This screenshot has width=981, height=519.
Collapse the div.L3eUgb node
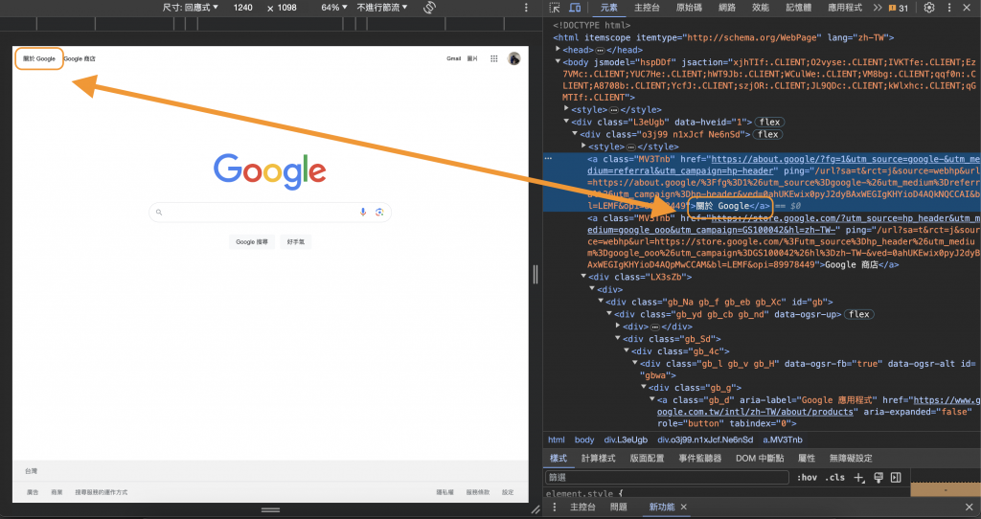pyautogui.click(x=567, y=122)
